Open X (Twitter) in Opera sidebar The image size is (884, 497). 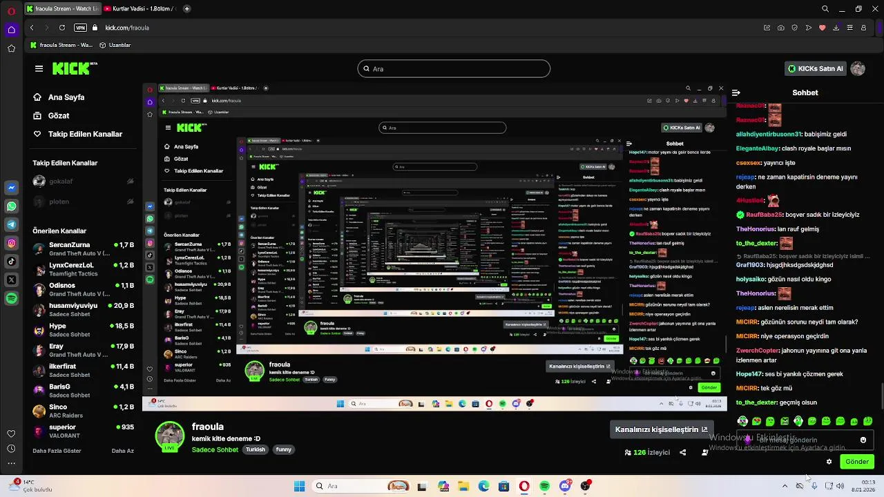(12, 280)
